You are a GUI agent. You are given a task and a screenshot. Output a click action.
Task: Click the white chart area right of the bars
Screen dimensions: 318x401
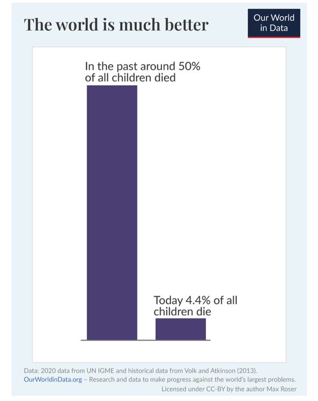[246, 179]
